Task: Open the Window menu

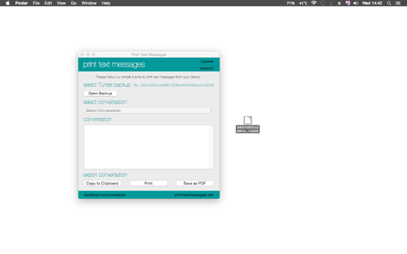Action: 89,3
